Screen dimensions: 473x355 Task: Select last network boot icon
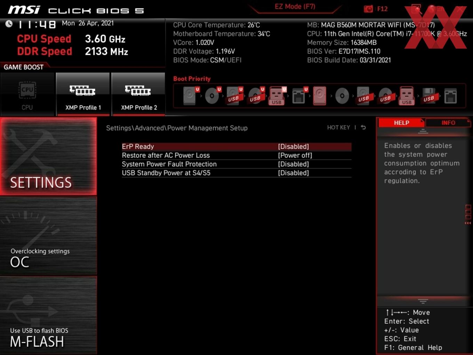pos(450,96)
